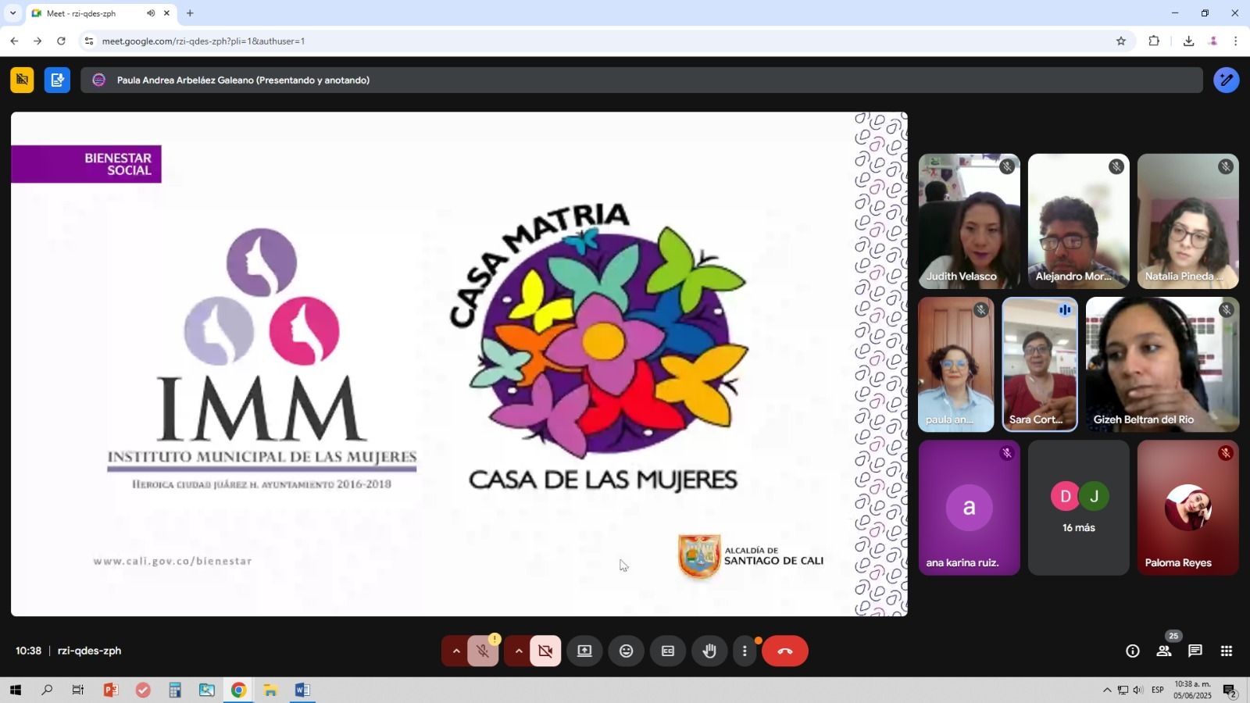Click the blue pen annotation button
This screenshot has width=1250, height=703.
(1226, 80)
